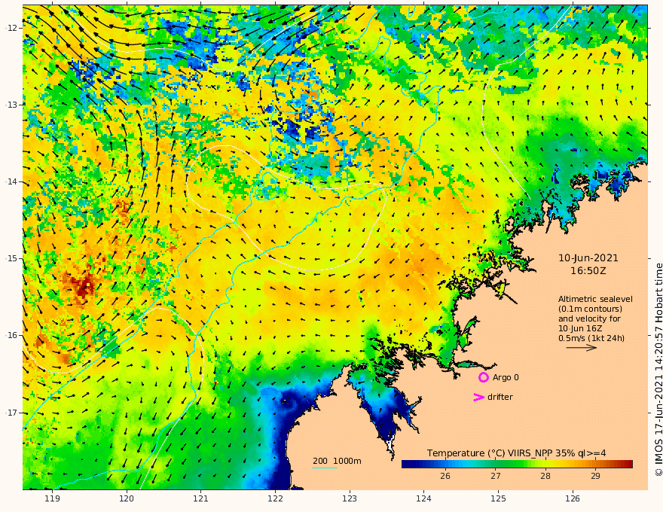Click the longitude axis label 120
This screenshot has height=512, width=663.
pyautogui.click(x=127, y=498)
